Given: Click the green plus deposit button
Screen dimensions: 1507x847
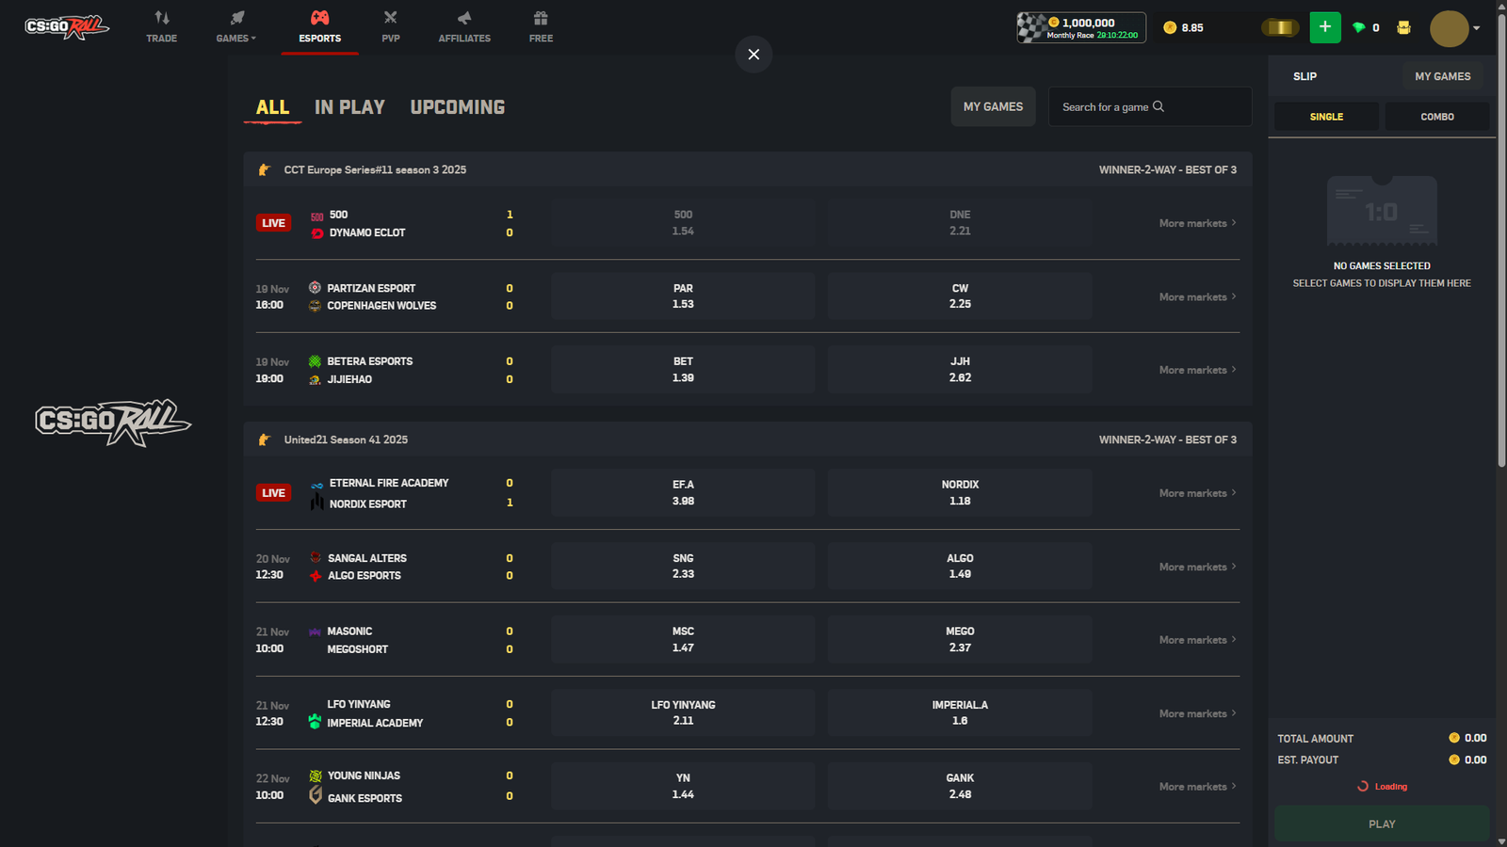Looking at the screenshot, I should 1325,27.
